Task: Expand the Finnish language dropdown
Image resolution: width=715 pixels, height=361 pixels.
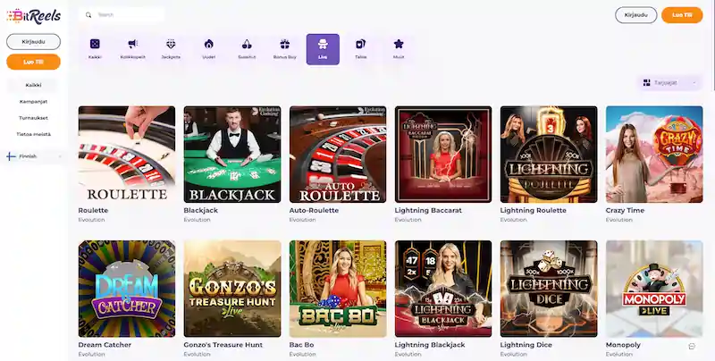Action: (34, 156)
